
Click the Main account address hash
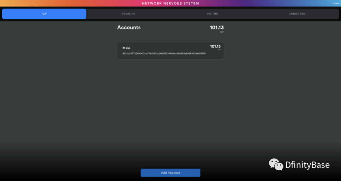tap(164, 54)
